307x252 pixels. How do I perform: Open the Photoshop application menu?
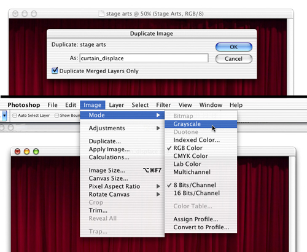click(24, 105)
